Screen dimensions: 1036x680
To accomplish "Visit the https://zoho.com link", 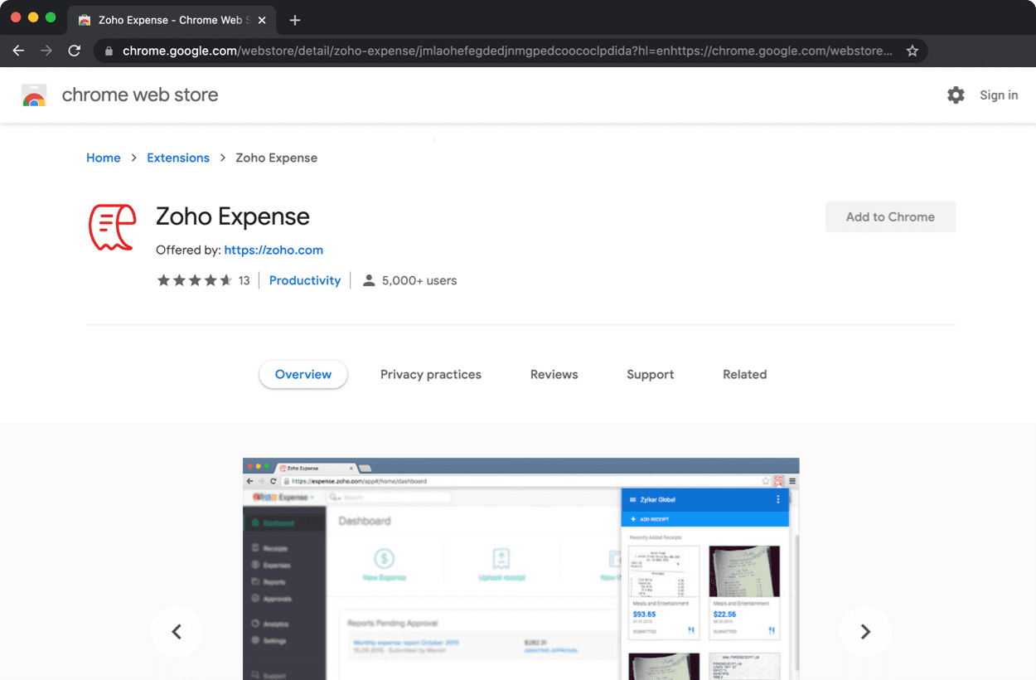I will 274,250.
